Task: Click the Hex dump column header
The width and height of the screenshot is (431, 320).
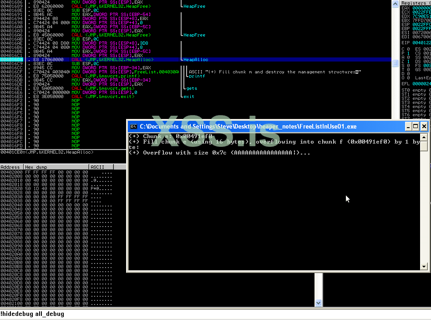Action: pos(56,167)
